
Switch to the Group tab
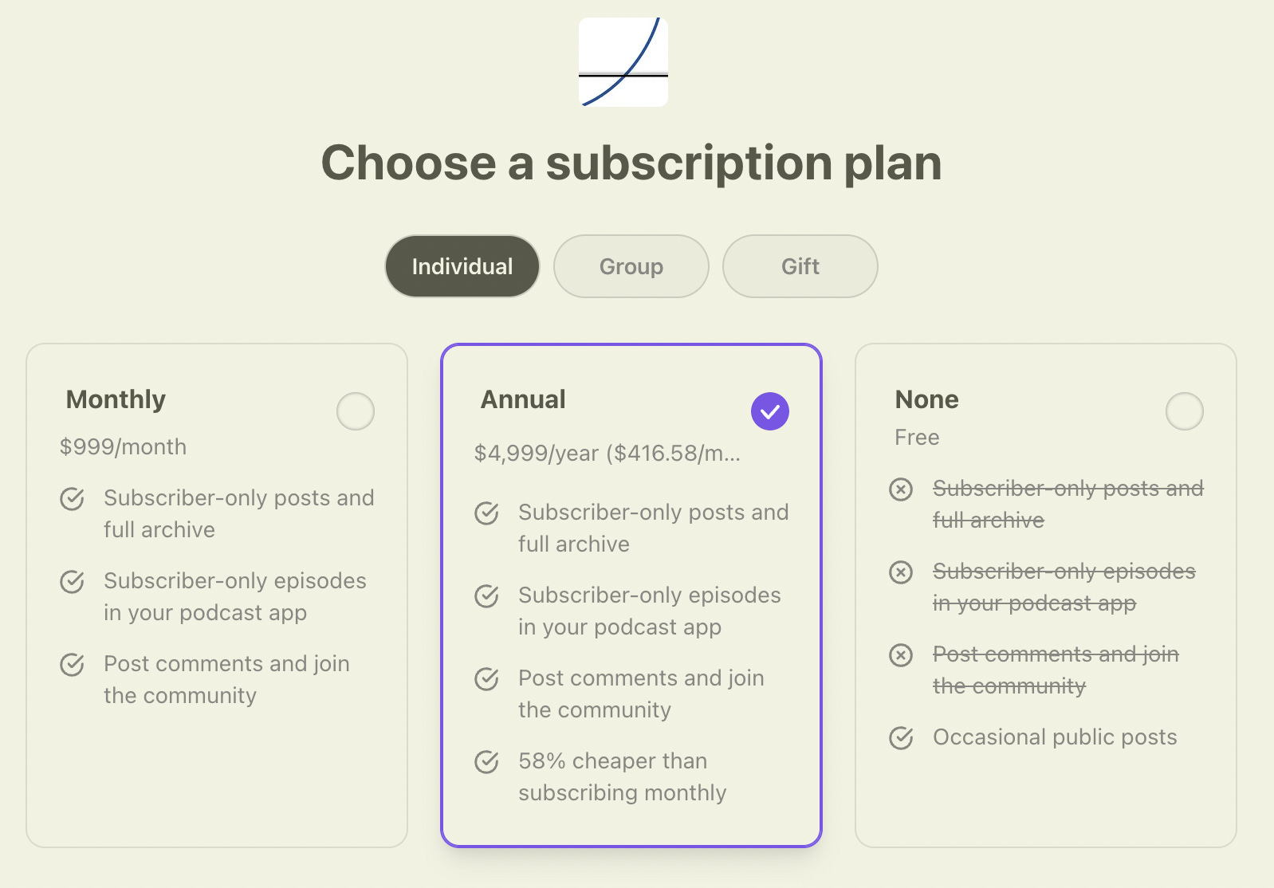pyautogui.click(x=630, y=266)
